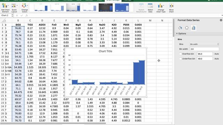Open Add Chart Element menu
This screenshot has height=125, width=223.
coord(5,8)
